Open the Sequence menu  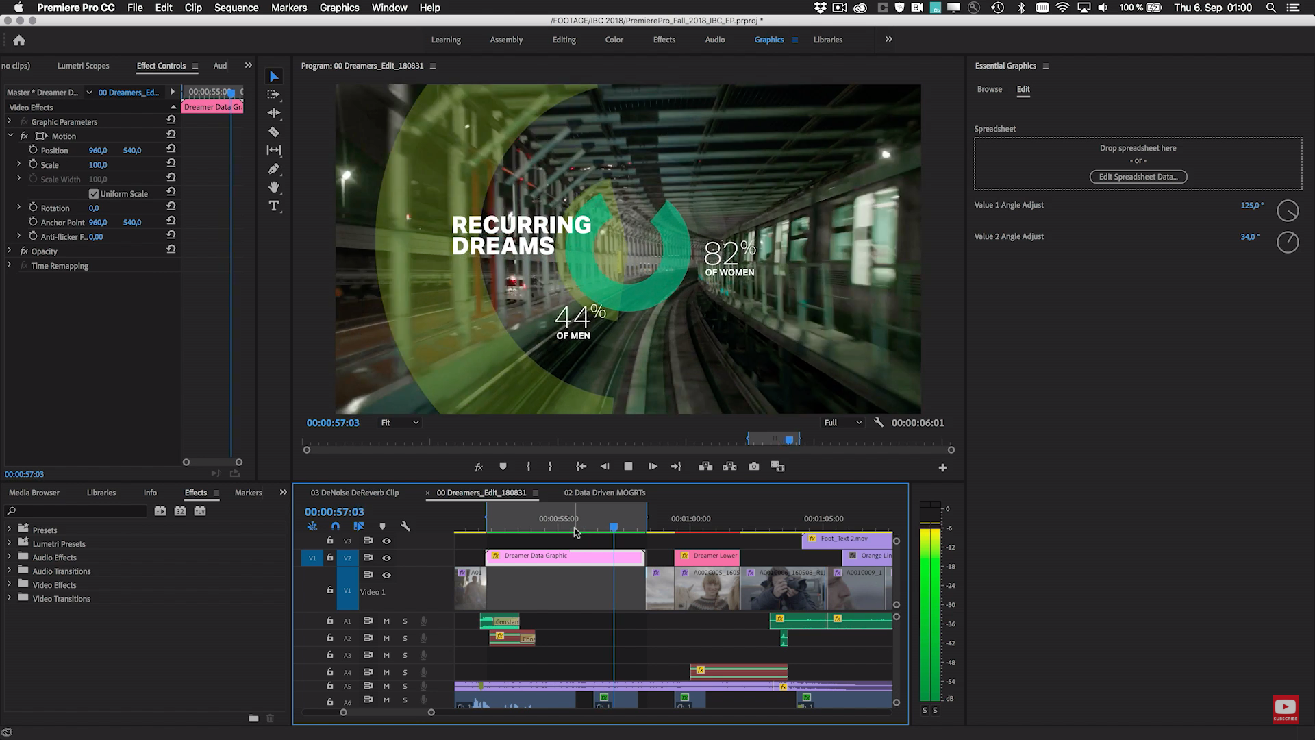[236, 8]
